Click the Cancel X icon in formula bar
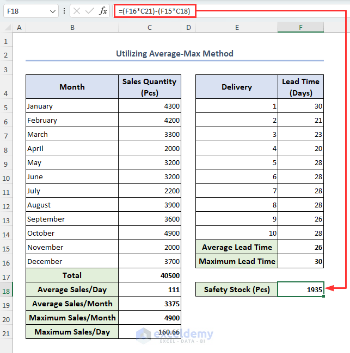This screenshot has width=350, height=353. point(76,11)
